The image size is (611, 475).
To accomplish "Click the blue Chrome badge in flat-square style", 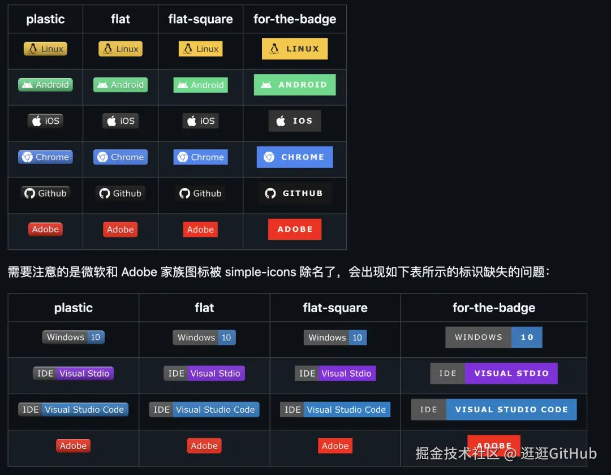I will pyautogui.click(x=200, y=157).
